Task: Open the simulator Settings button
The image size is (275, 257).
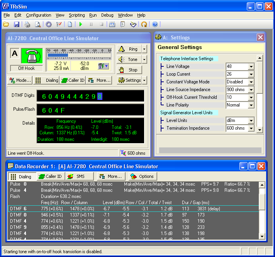Action: pyautogui.click(x=129, y=80)
